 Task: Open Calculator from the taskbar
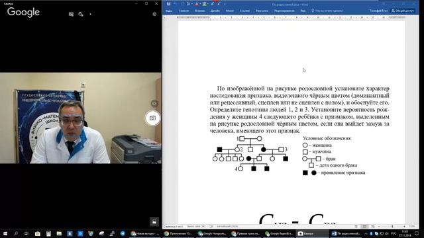tap(48, 233)
